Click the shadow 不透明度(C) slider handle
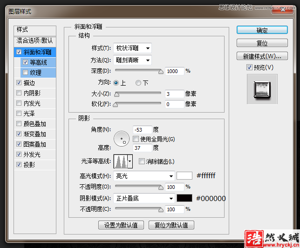 (161, 210)
